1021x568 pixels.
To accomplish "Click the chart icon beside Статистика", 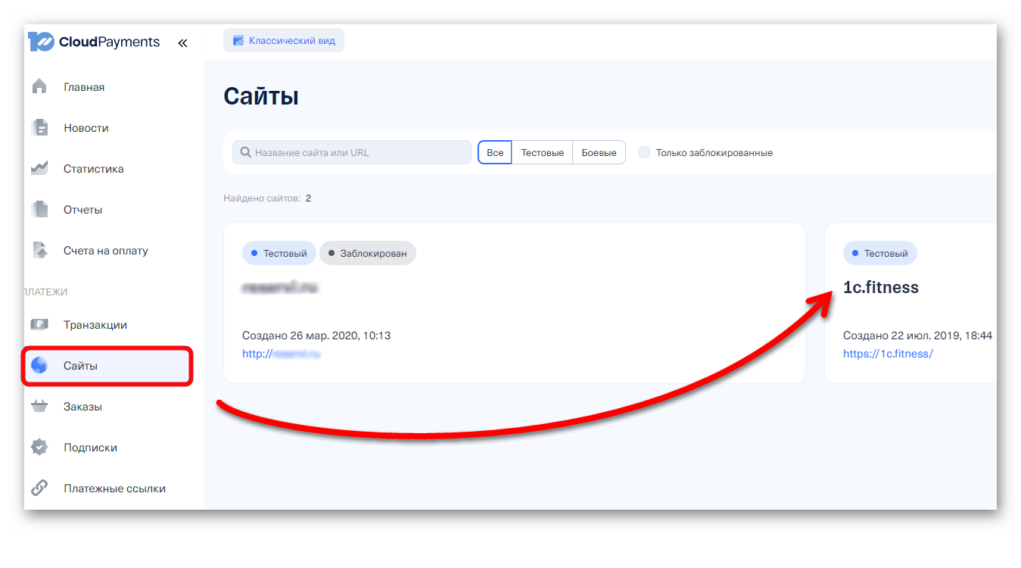I will coord(39,168).
